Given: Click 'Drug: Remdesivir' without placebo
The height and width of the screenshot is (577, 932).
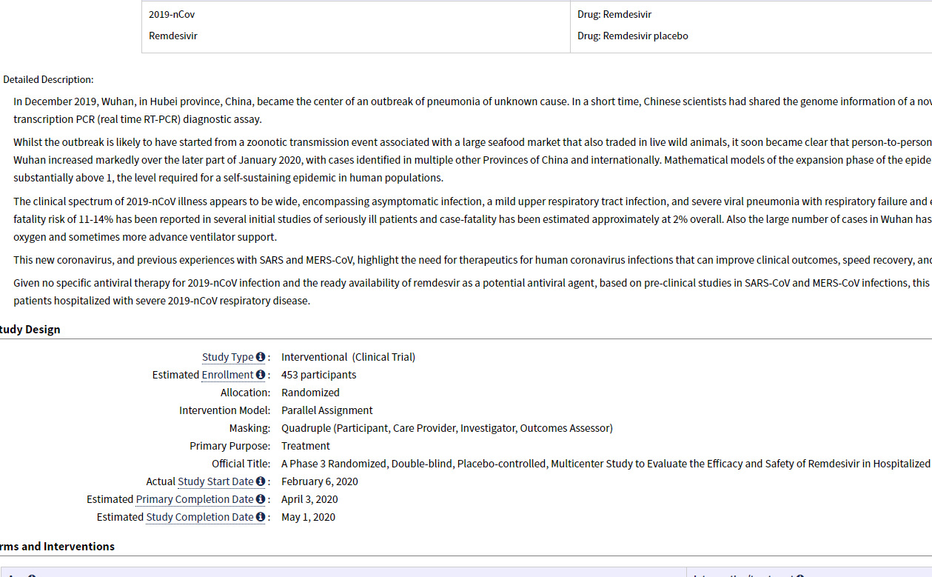Looking at the screenshot, I should tap(614, 14).
